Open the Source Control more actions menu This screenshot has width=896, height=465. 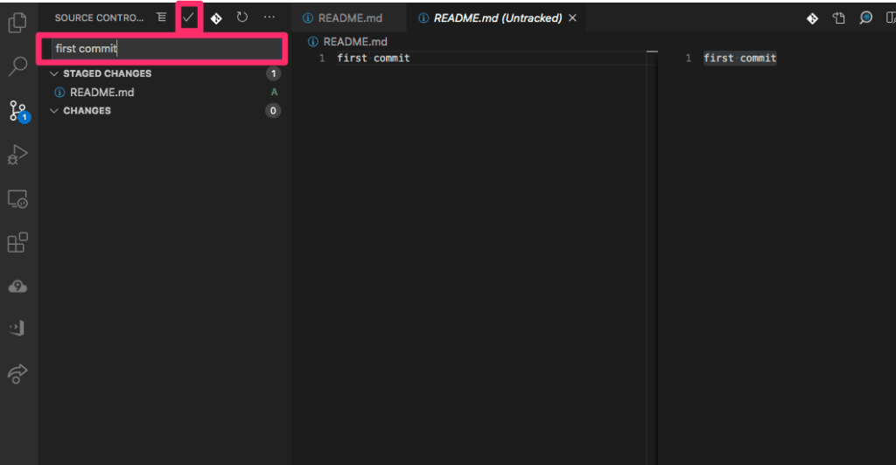[269, 17]
